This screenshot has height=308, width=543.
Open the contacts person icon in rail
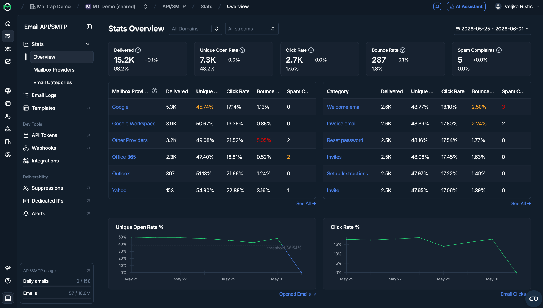point(8,116)
